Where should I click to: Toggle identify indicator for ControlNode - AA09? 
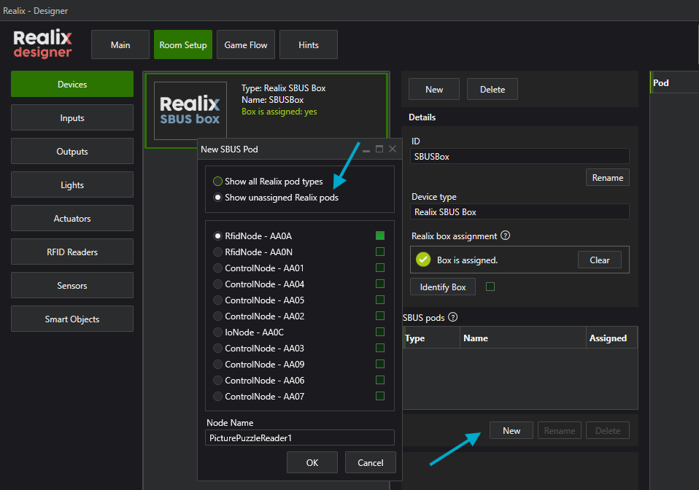(380, 364)
